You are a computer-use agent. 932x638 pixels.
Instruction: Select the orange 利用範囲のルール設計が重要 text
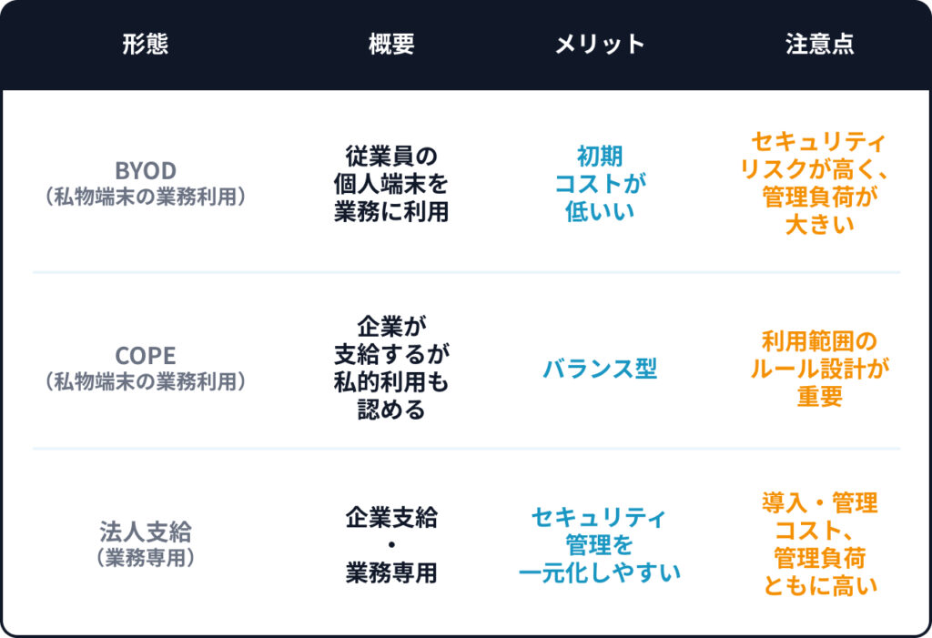click(819, 369)
